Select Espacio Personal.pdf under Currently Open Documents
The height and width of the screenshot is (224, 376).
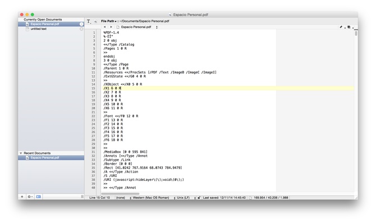pyautogui.click(x=51, y=24)
